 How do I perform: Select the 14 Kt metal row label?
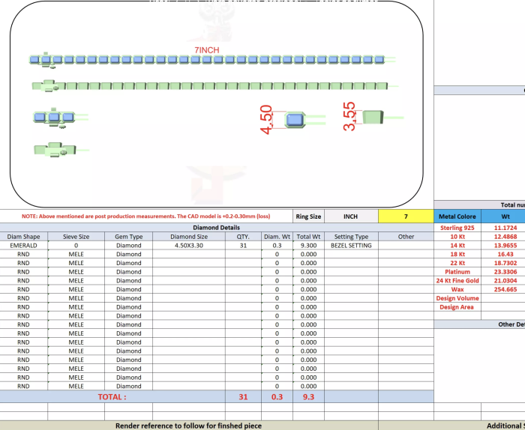coord(457,245)
